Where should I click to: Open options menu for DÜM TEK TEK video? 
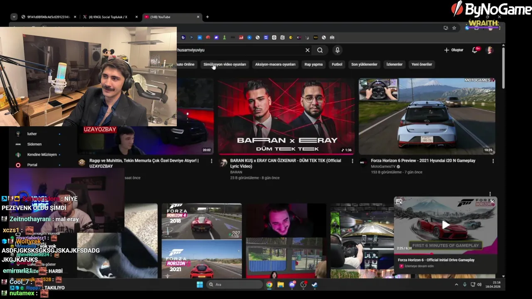(x=352, y=161)
